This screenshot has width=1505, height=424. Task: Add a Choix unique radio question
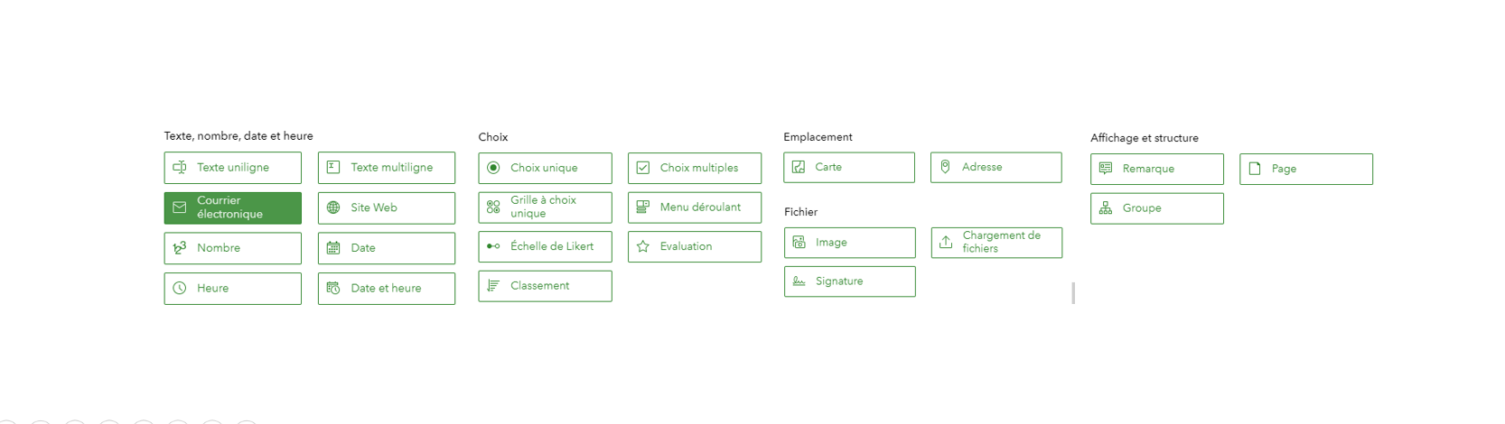click(x=545, y=168)
